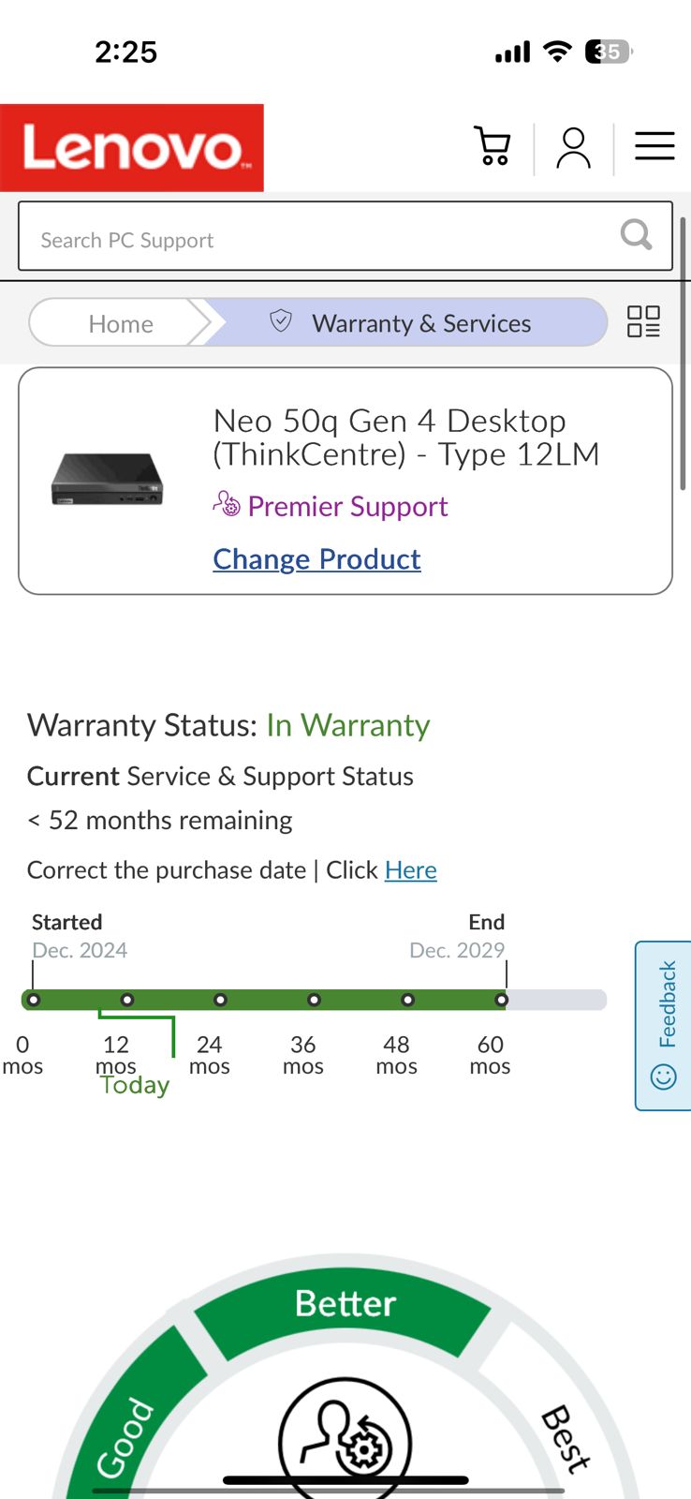Tap the ThinkCentre Neo 50q product thumbnail
The image size is (691, 1499).
coord(107,480)
